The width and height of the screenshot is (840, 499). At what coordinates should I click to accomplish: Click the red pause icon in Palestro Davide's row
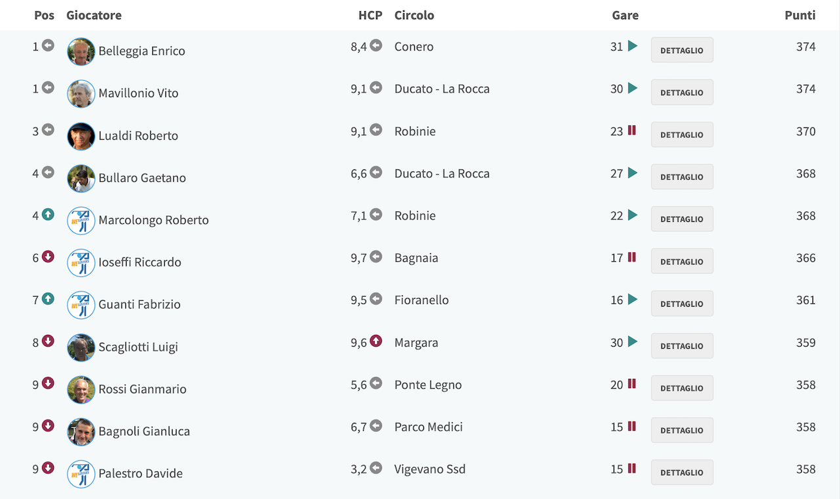632,468
